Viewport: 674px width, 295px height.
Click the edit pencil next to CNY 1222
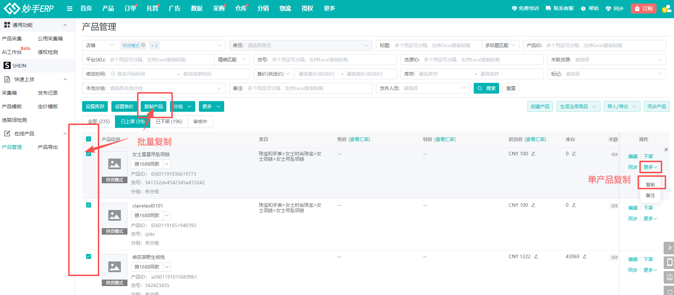point(536,257)
